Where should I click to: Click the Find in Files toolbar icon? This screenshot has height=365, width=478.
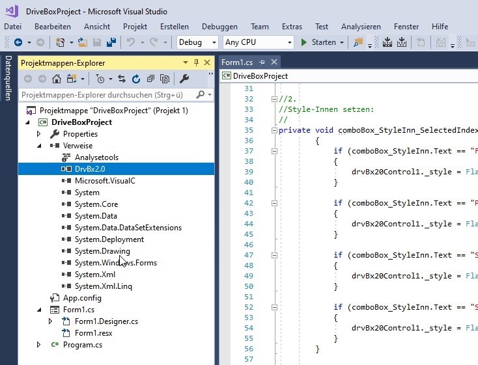tap(358, 42)
